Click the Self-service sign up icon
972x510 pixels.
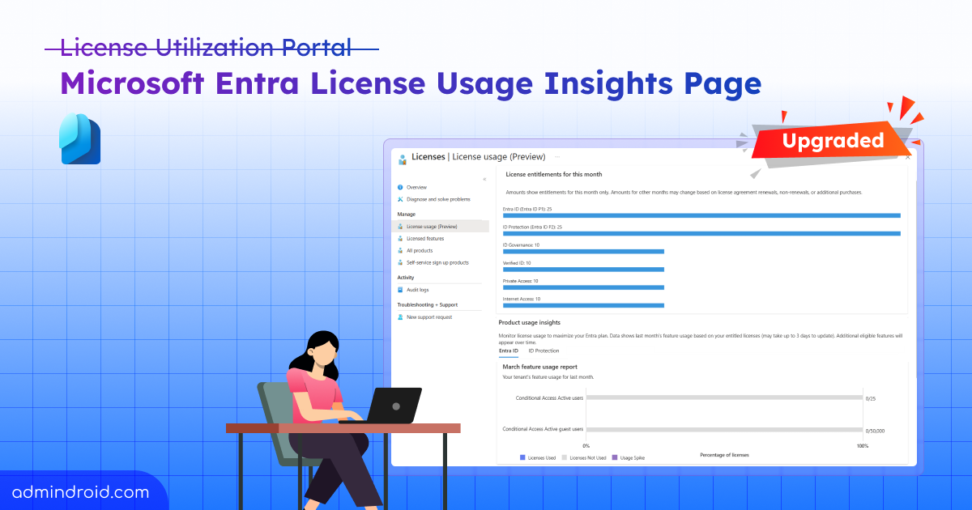point(400,262)
